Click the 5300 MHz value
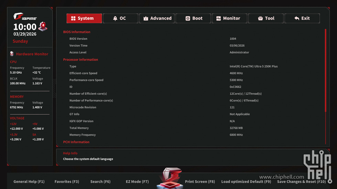This screenshot has height=189, width=337. (236, 80)
